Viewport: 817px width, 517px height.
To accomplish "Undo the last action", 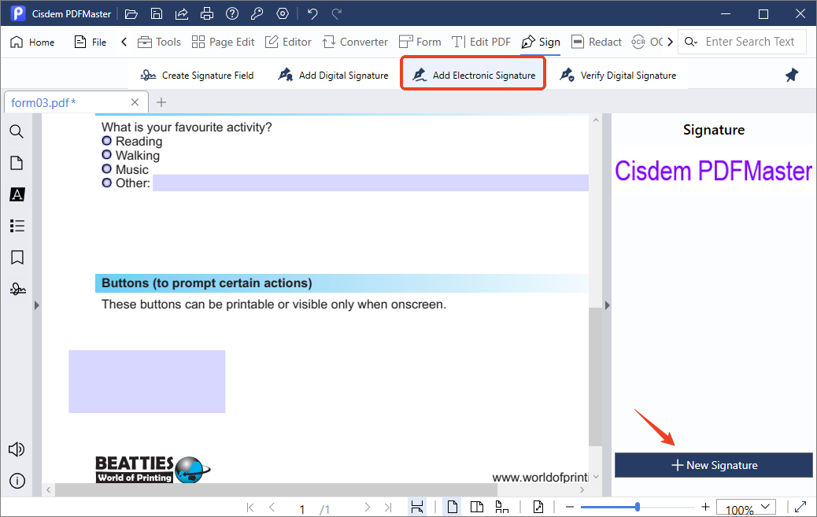I will click(x=312, y=14).
